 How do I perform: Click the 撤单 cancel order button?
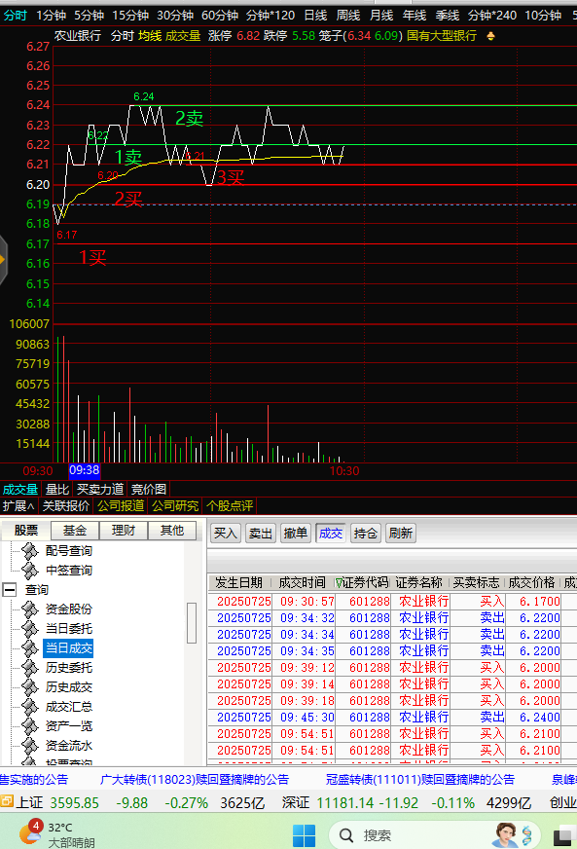(x=296, y=534)
